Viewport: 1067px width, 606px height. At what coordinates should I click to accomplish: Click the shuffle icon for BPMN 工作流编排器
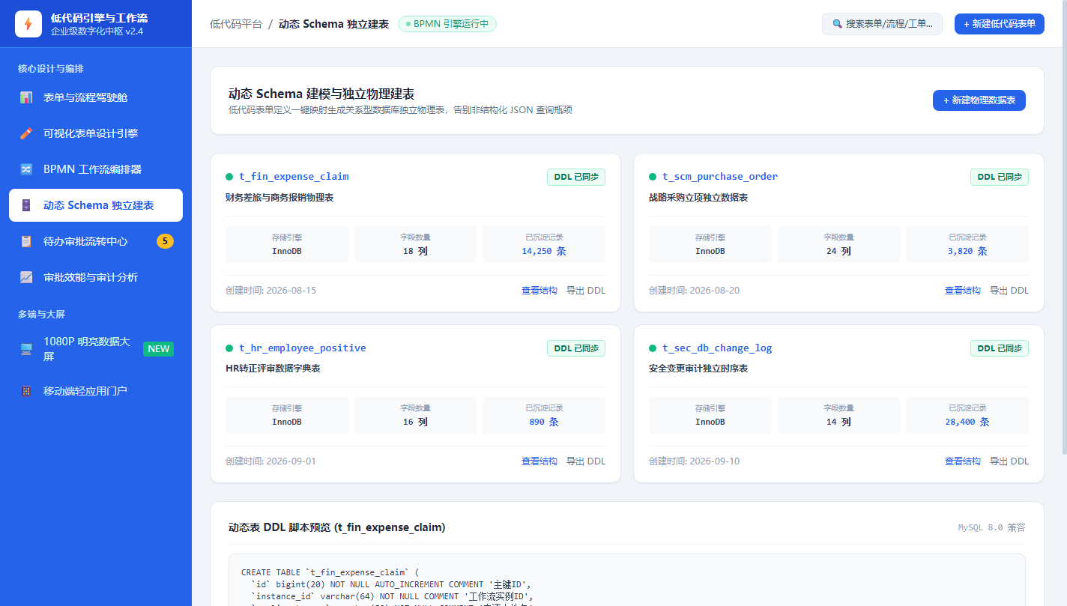point(26,169)
